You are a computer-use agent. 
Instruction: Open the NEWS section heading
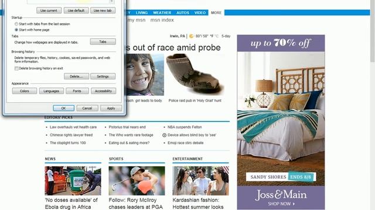click(50, 159)
